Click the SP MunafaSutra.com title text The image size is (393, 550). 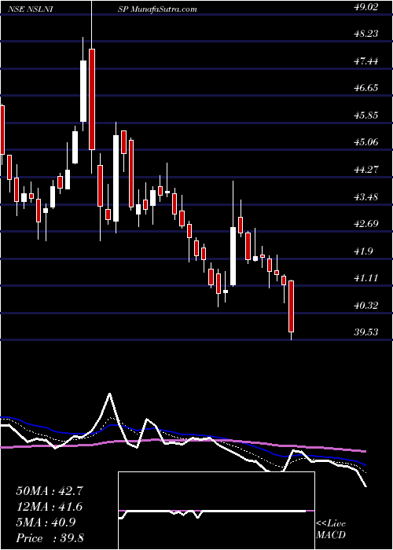(157, 9)
